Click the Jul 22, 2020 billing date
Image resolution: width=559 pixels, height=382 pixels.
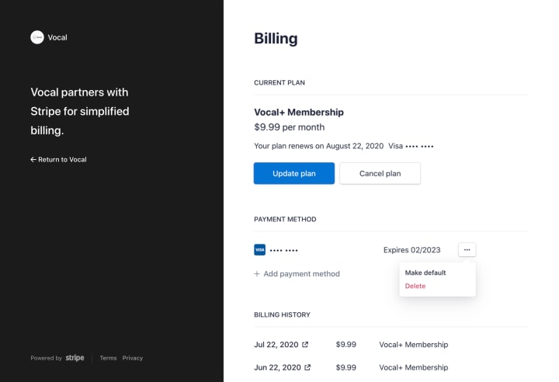coord(276,345)
